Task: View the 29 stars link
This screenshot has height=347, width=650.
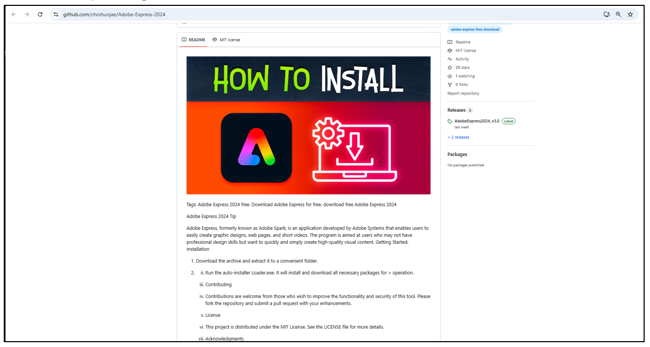Action: (463, 68)
